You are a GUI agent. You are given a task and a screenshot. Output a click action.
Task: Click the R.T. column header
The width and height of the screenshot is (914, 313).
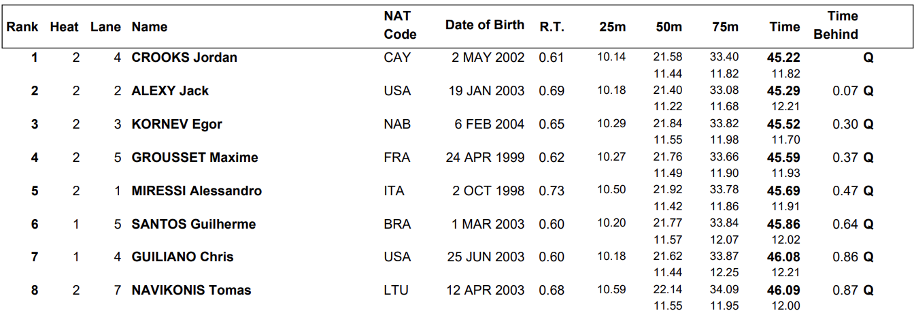[x=552, y=27]
